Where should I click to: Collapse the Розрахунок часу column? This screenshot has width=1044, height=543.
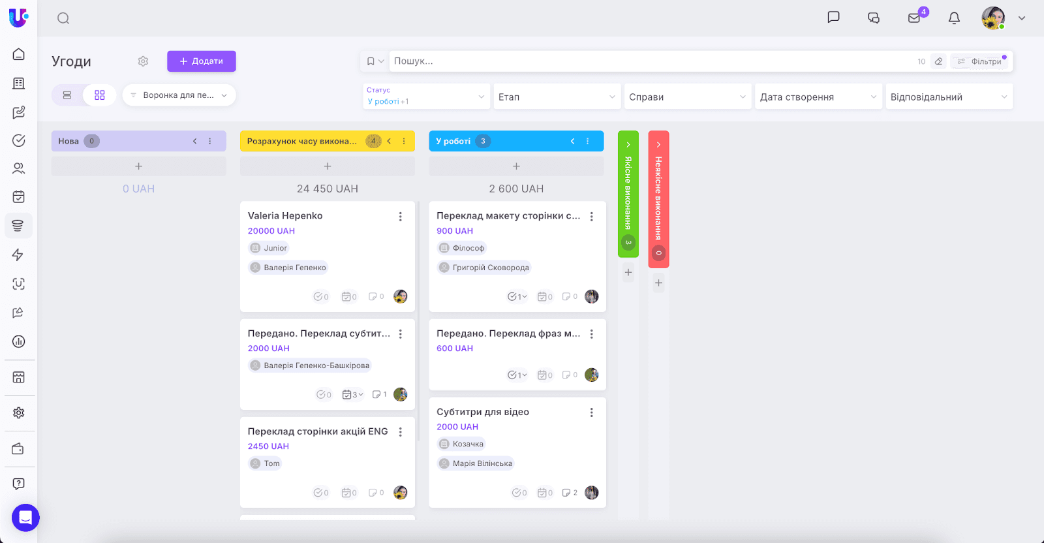pyautogui.click(x=389, y=141)
